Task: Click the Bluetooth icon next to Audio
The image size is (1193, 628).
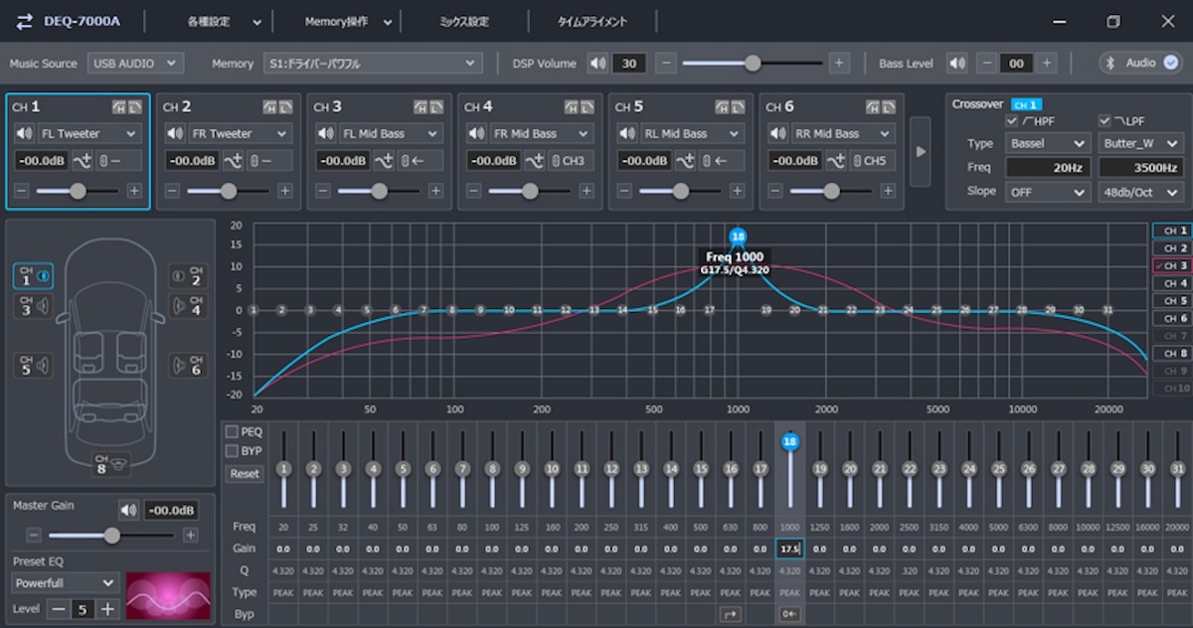Action: point(1111,63)
